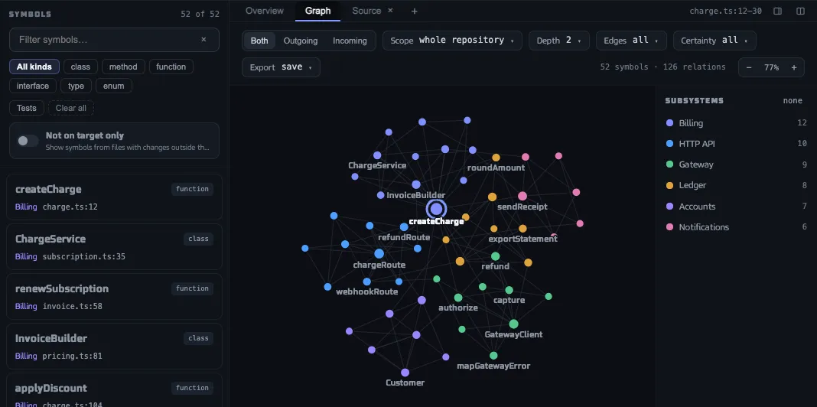Image resolution: width=817 pixels, height=407 pixels.
Task: Open the Certainty all dropdown
Action: pyautogui.click(x=714, y=41)
